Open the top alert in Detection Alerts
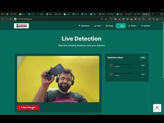 click(x=127, y=66)
